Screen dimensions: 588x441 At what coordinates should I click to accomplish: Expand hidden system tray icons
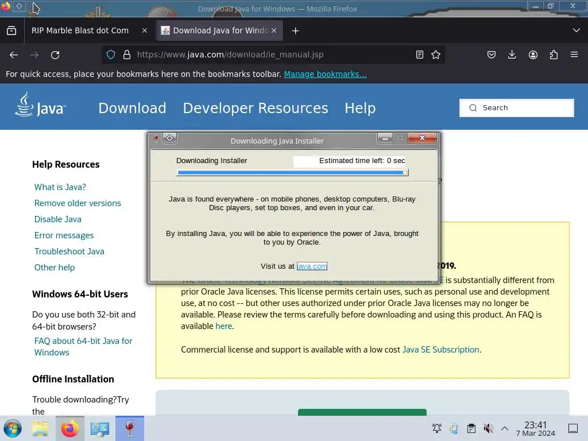(x=505, y=428)
